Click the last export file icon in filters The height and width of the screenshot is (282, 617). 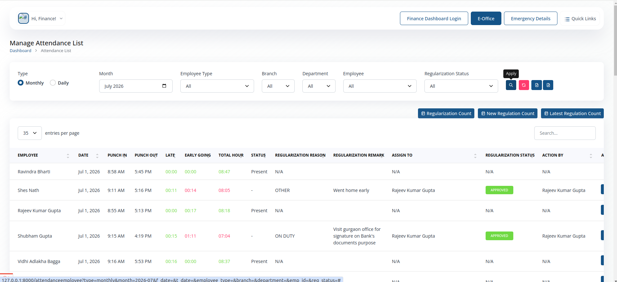(x=548, y=85)
